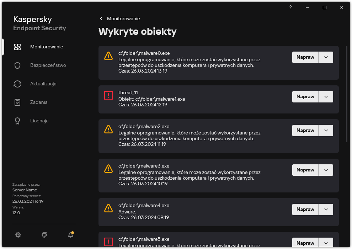Click the back arrow to Monitorowanie
The height and width of the screenshot is (249, 352).
tap(101, 18)
